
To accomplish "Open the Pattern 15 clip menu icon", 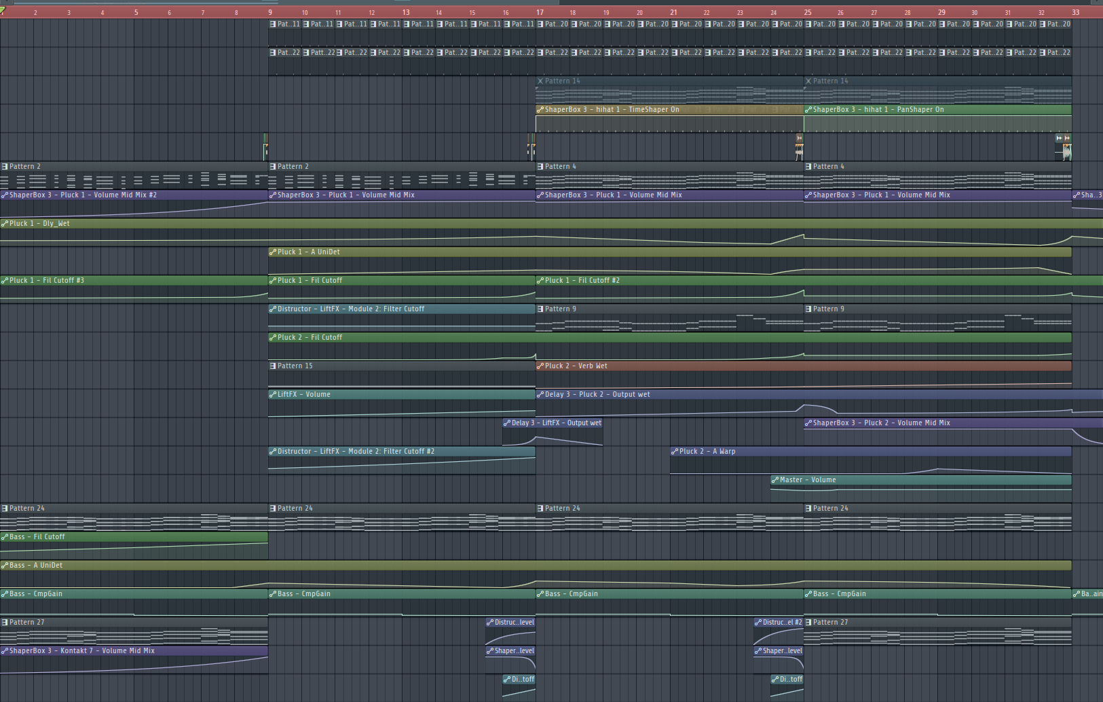I will click(273, 366).
